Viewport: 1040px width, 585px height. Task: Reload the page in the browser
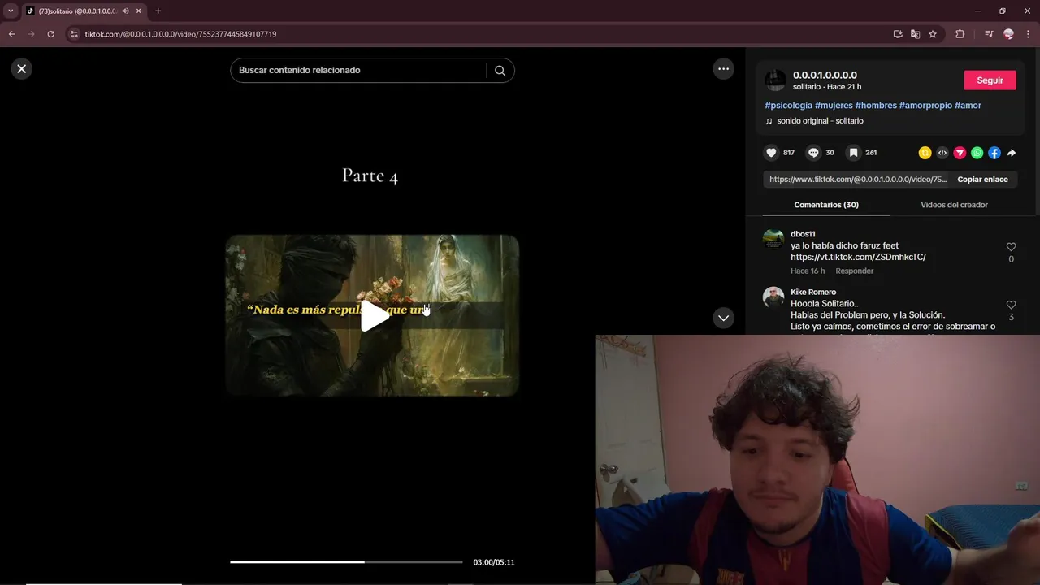[x=50, y=34]
